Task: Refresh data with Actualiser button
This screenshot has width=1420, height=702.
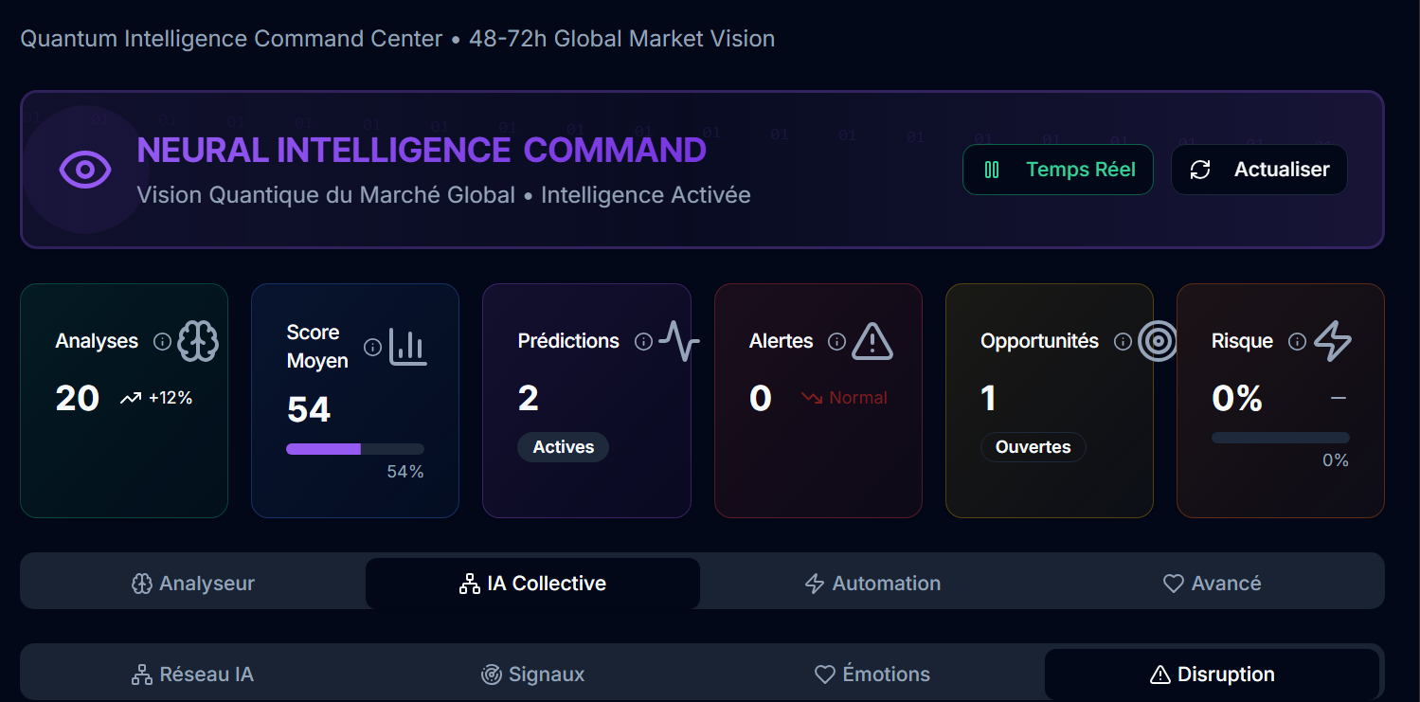Action: 1259,170
